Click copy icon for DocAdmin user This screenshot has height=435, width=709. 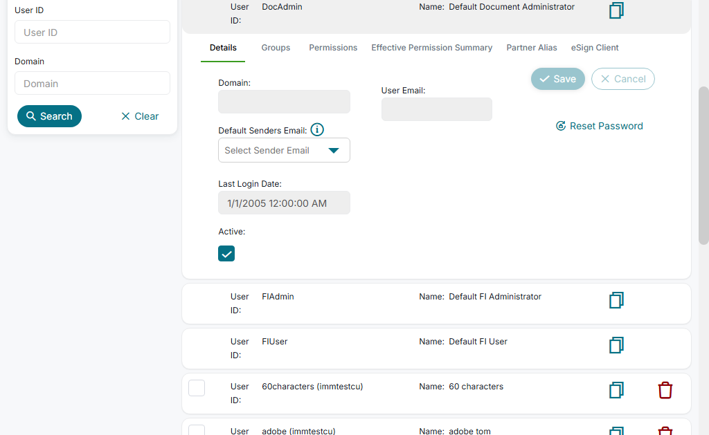(616, 10)
